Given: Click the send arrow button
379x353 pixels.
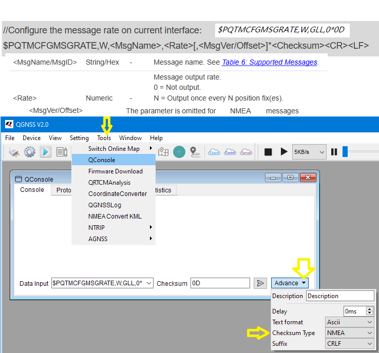Looking at the screenshot, I should click(x=260, y=283).
